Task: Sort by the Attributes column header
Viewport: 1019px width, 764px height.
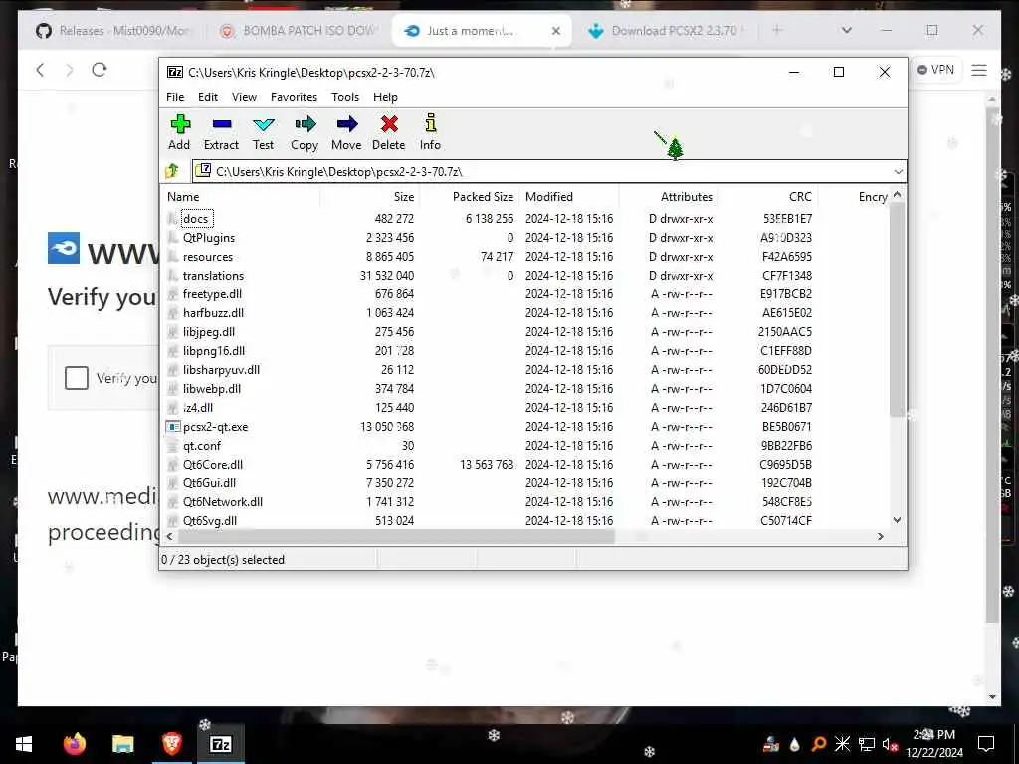Action: 668,197
